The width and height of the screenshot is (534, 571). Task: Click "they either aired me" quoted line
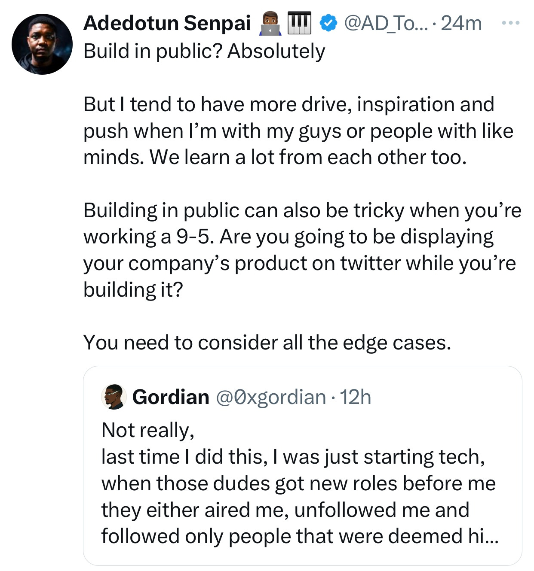point(285,510)
